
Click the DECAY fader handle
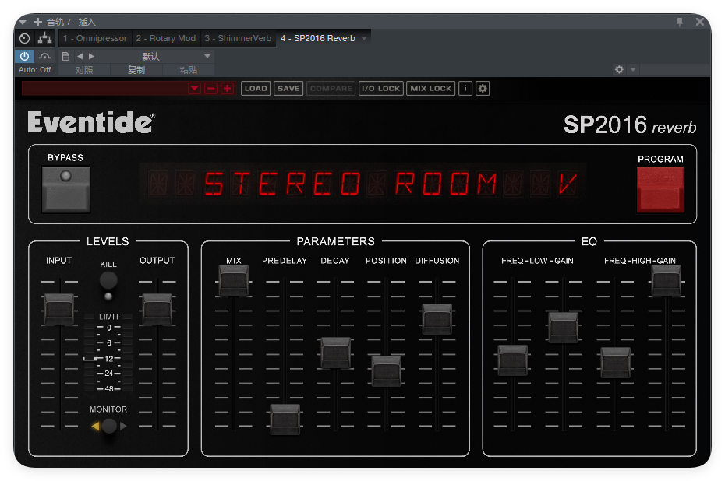335,353
